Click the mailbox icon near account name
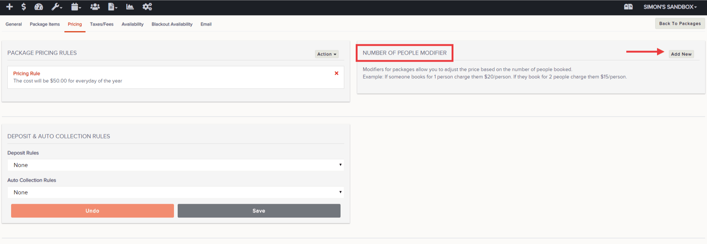This screenshot has height=244, width=707. (x=628, y=7)
